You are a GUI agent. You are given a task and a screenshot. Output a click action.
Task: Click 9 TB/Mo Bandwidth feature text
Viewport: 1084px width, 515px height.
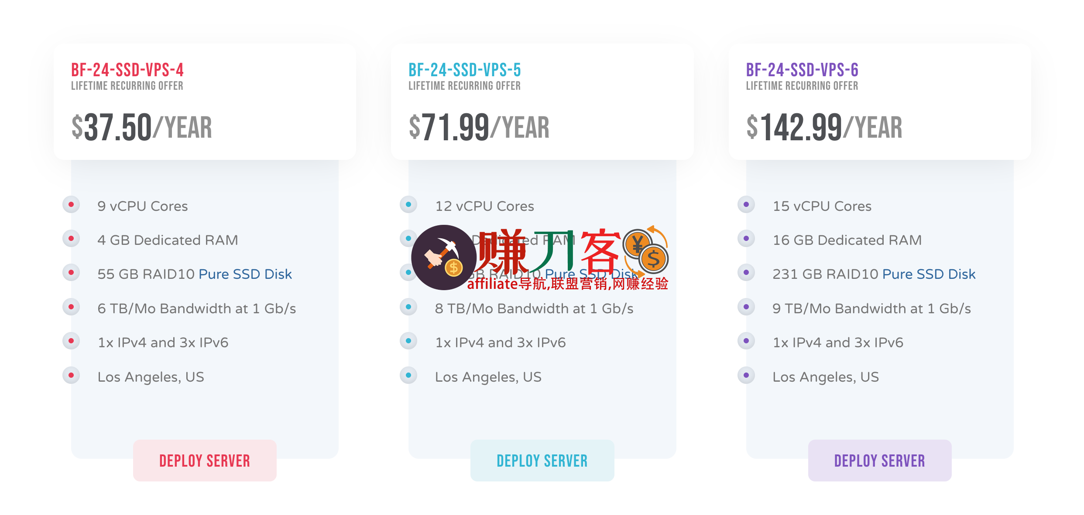coord(871,308)
